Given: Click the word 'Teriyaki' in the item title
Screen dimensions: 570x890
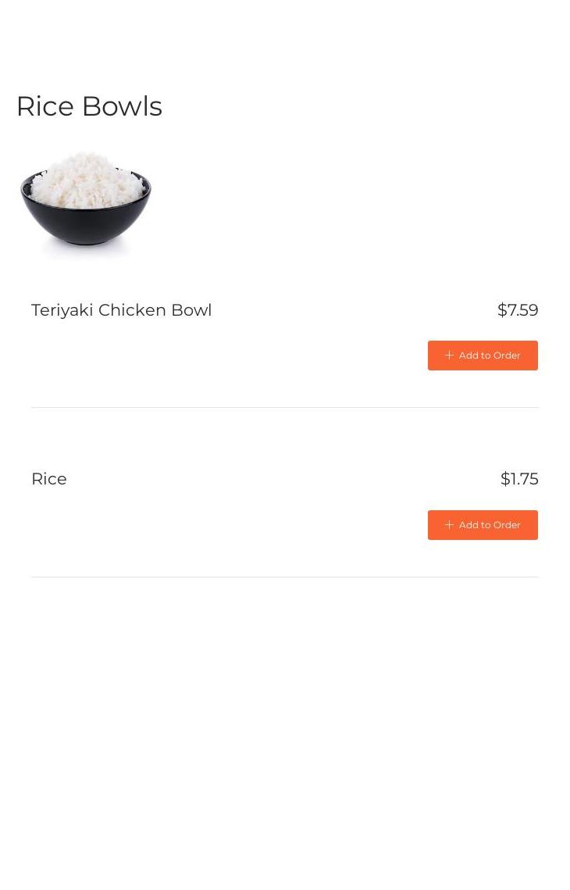Looking at the screenshot, I should point(62,310).
